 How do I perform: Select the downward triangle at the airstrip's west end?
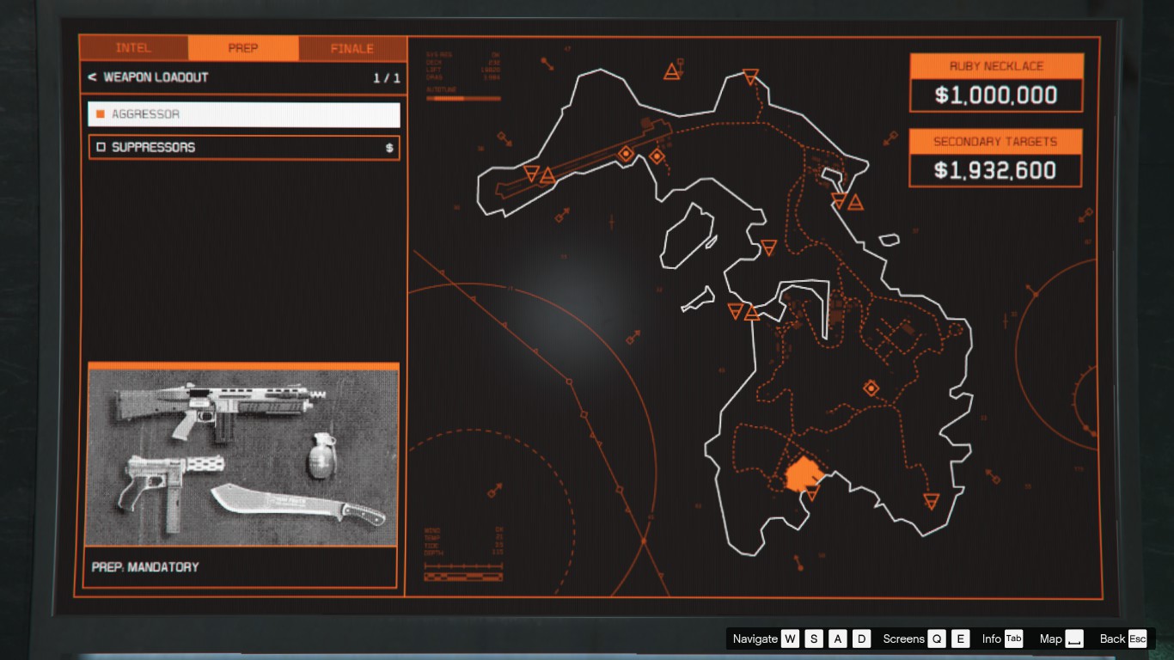point(532,174)
